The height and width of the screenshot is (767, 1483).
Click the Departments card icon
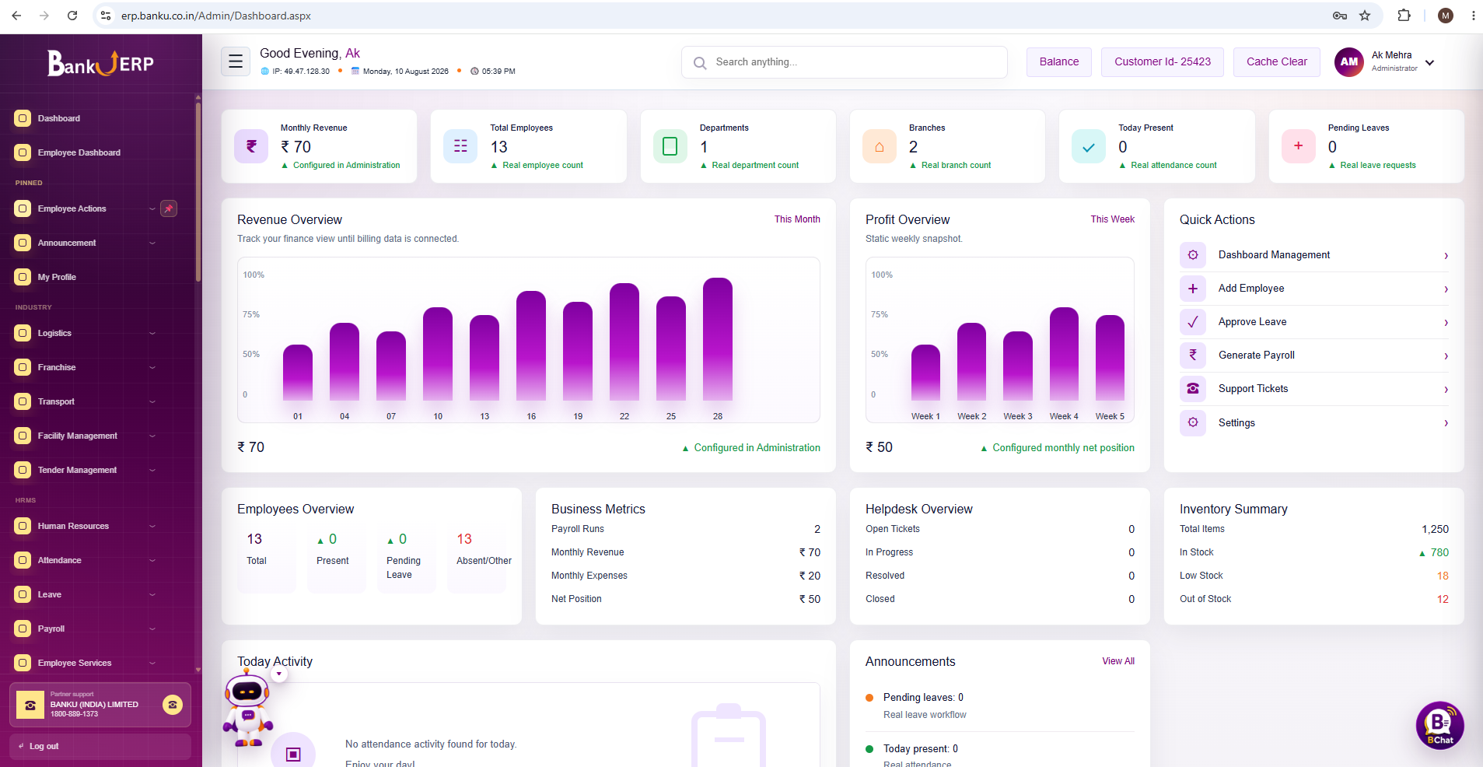tap(670, 146)
